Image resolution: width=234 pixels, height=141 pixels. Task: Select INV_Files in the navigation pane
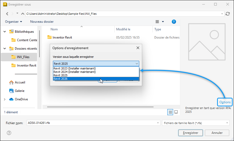pyautogui.click(x=19, y=57)
